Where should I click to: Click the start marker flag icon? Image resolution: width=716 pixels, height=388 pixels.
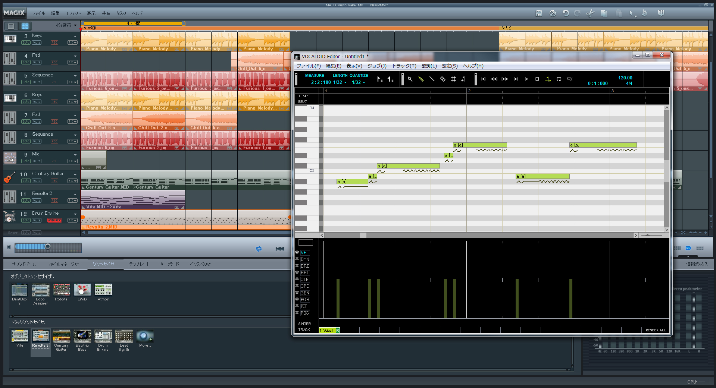point(379,79)
